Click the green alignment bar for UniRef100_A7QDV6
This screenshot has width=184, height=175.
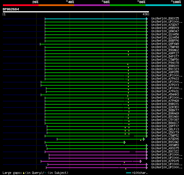pos(100,139)
